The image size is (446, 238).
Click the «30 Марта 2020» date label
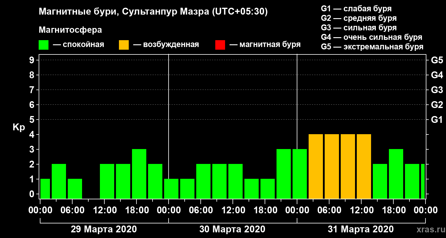pos(232,229)
